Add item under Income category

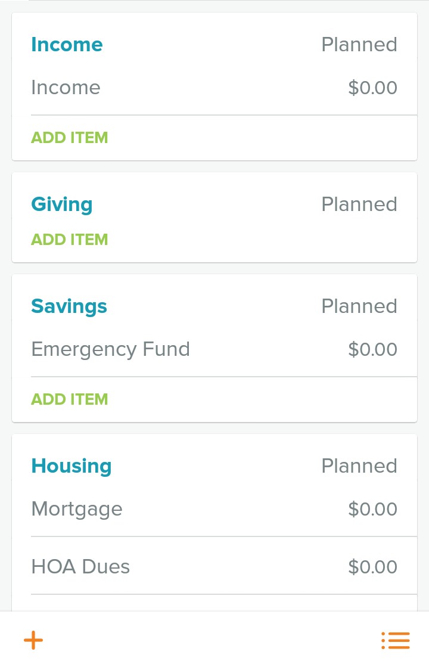70,138
